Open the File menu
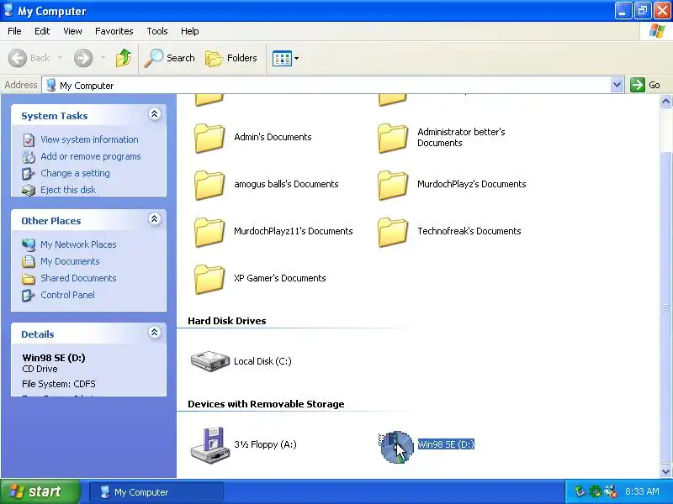The width and height of the screenshot is (673, 504). tap(14, 31)
